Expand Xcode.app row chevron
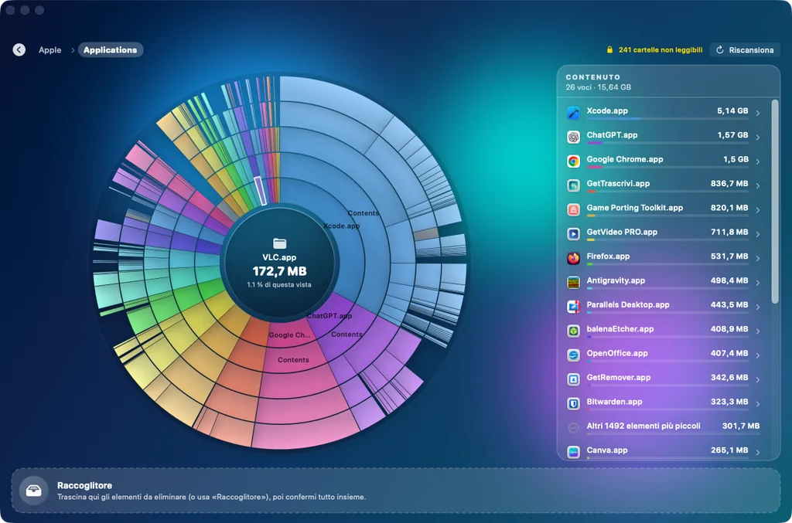 758,113
